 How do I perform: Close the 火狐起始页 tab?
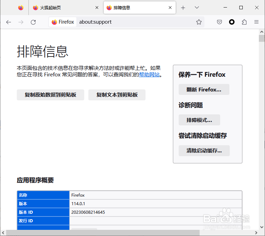click(x=97, y=8)
